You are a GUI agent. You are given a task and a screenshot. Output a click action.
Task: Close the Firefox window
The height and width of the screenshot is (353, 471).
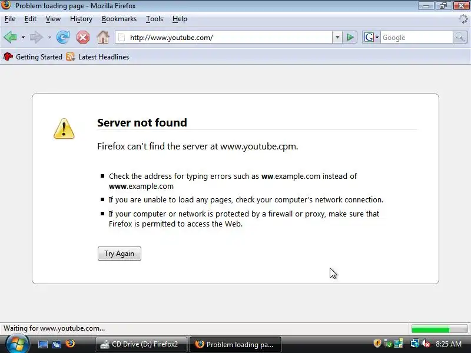point(462,5)
